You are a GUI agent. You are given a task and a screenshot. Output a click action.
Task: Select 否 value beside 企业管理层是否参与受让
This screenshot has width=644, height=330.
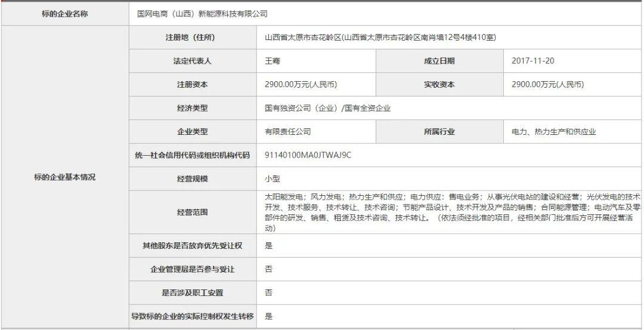coord(268,270)
